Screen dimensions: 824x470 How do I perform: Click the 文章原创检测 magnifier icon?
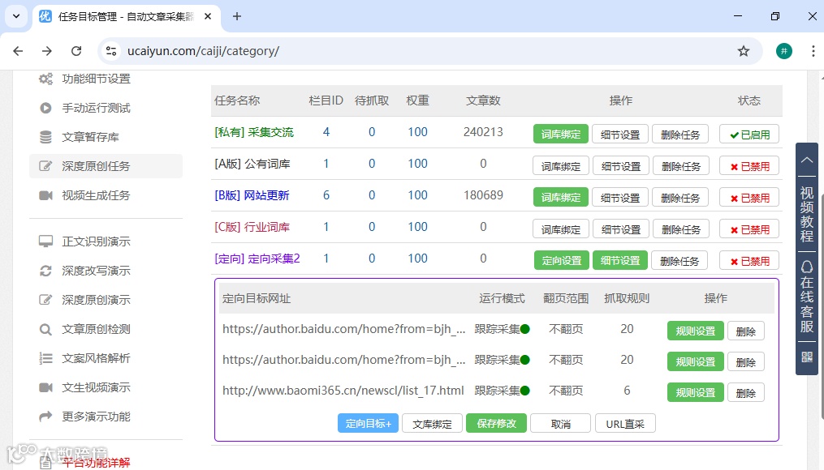pos(45,330)
